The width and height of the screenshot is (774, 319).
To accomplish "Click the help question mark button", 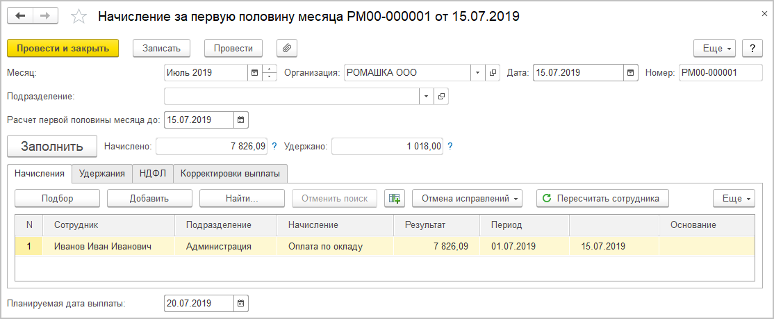I will (x=752, y=48).
